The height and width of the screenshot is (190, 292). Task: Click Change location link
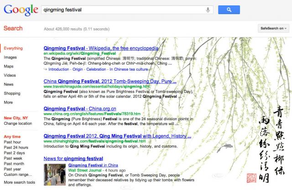point(18,123)
